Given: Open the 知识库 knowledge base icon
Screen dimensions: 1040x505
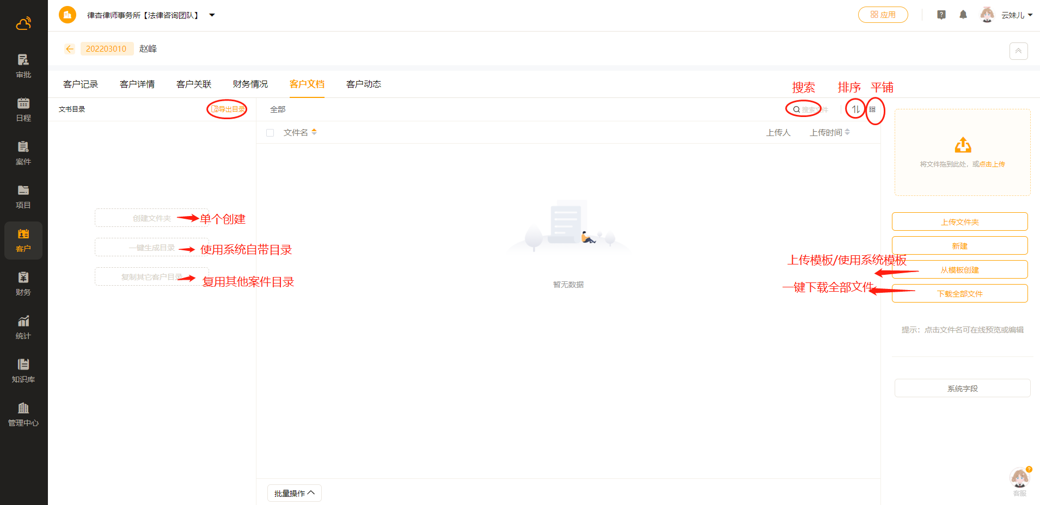Looking at the screenshot, I should [23, 371].
